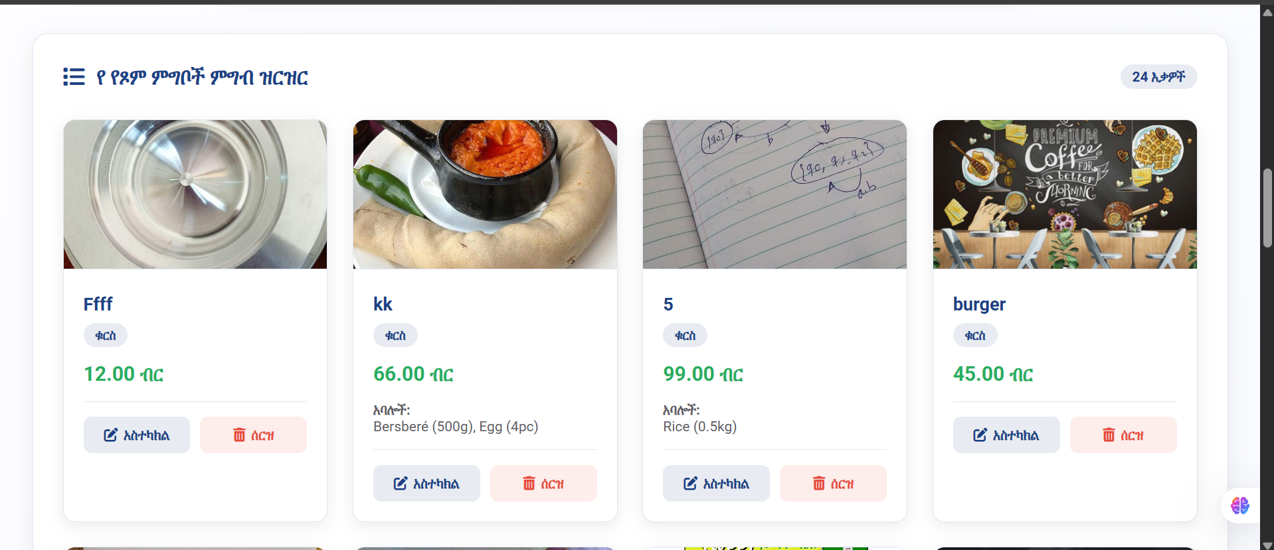The width and height of the screenshot is (1274, 550).
Task: Click the edit pencil icon on the Ffff card
Action: [x=112, y=435]
